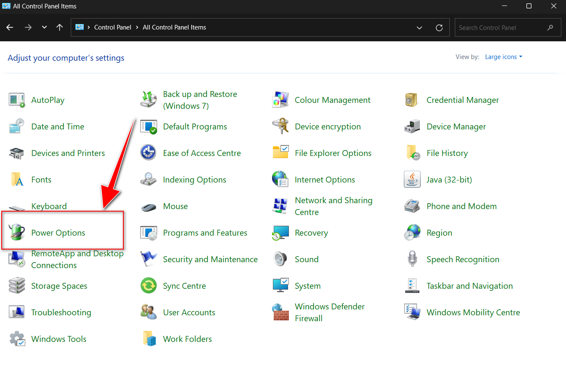Open the File History link

447,153
